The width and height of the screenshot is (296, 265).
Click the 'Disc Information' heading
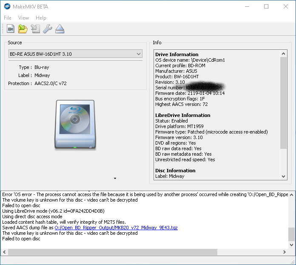(x=175, y=171)
